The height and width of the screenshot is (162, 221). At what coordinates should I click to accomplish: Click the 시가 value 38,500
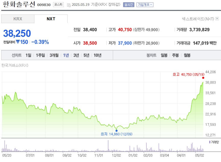pyautogui.click(x=90, y=43)
